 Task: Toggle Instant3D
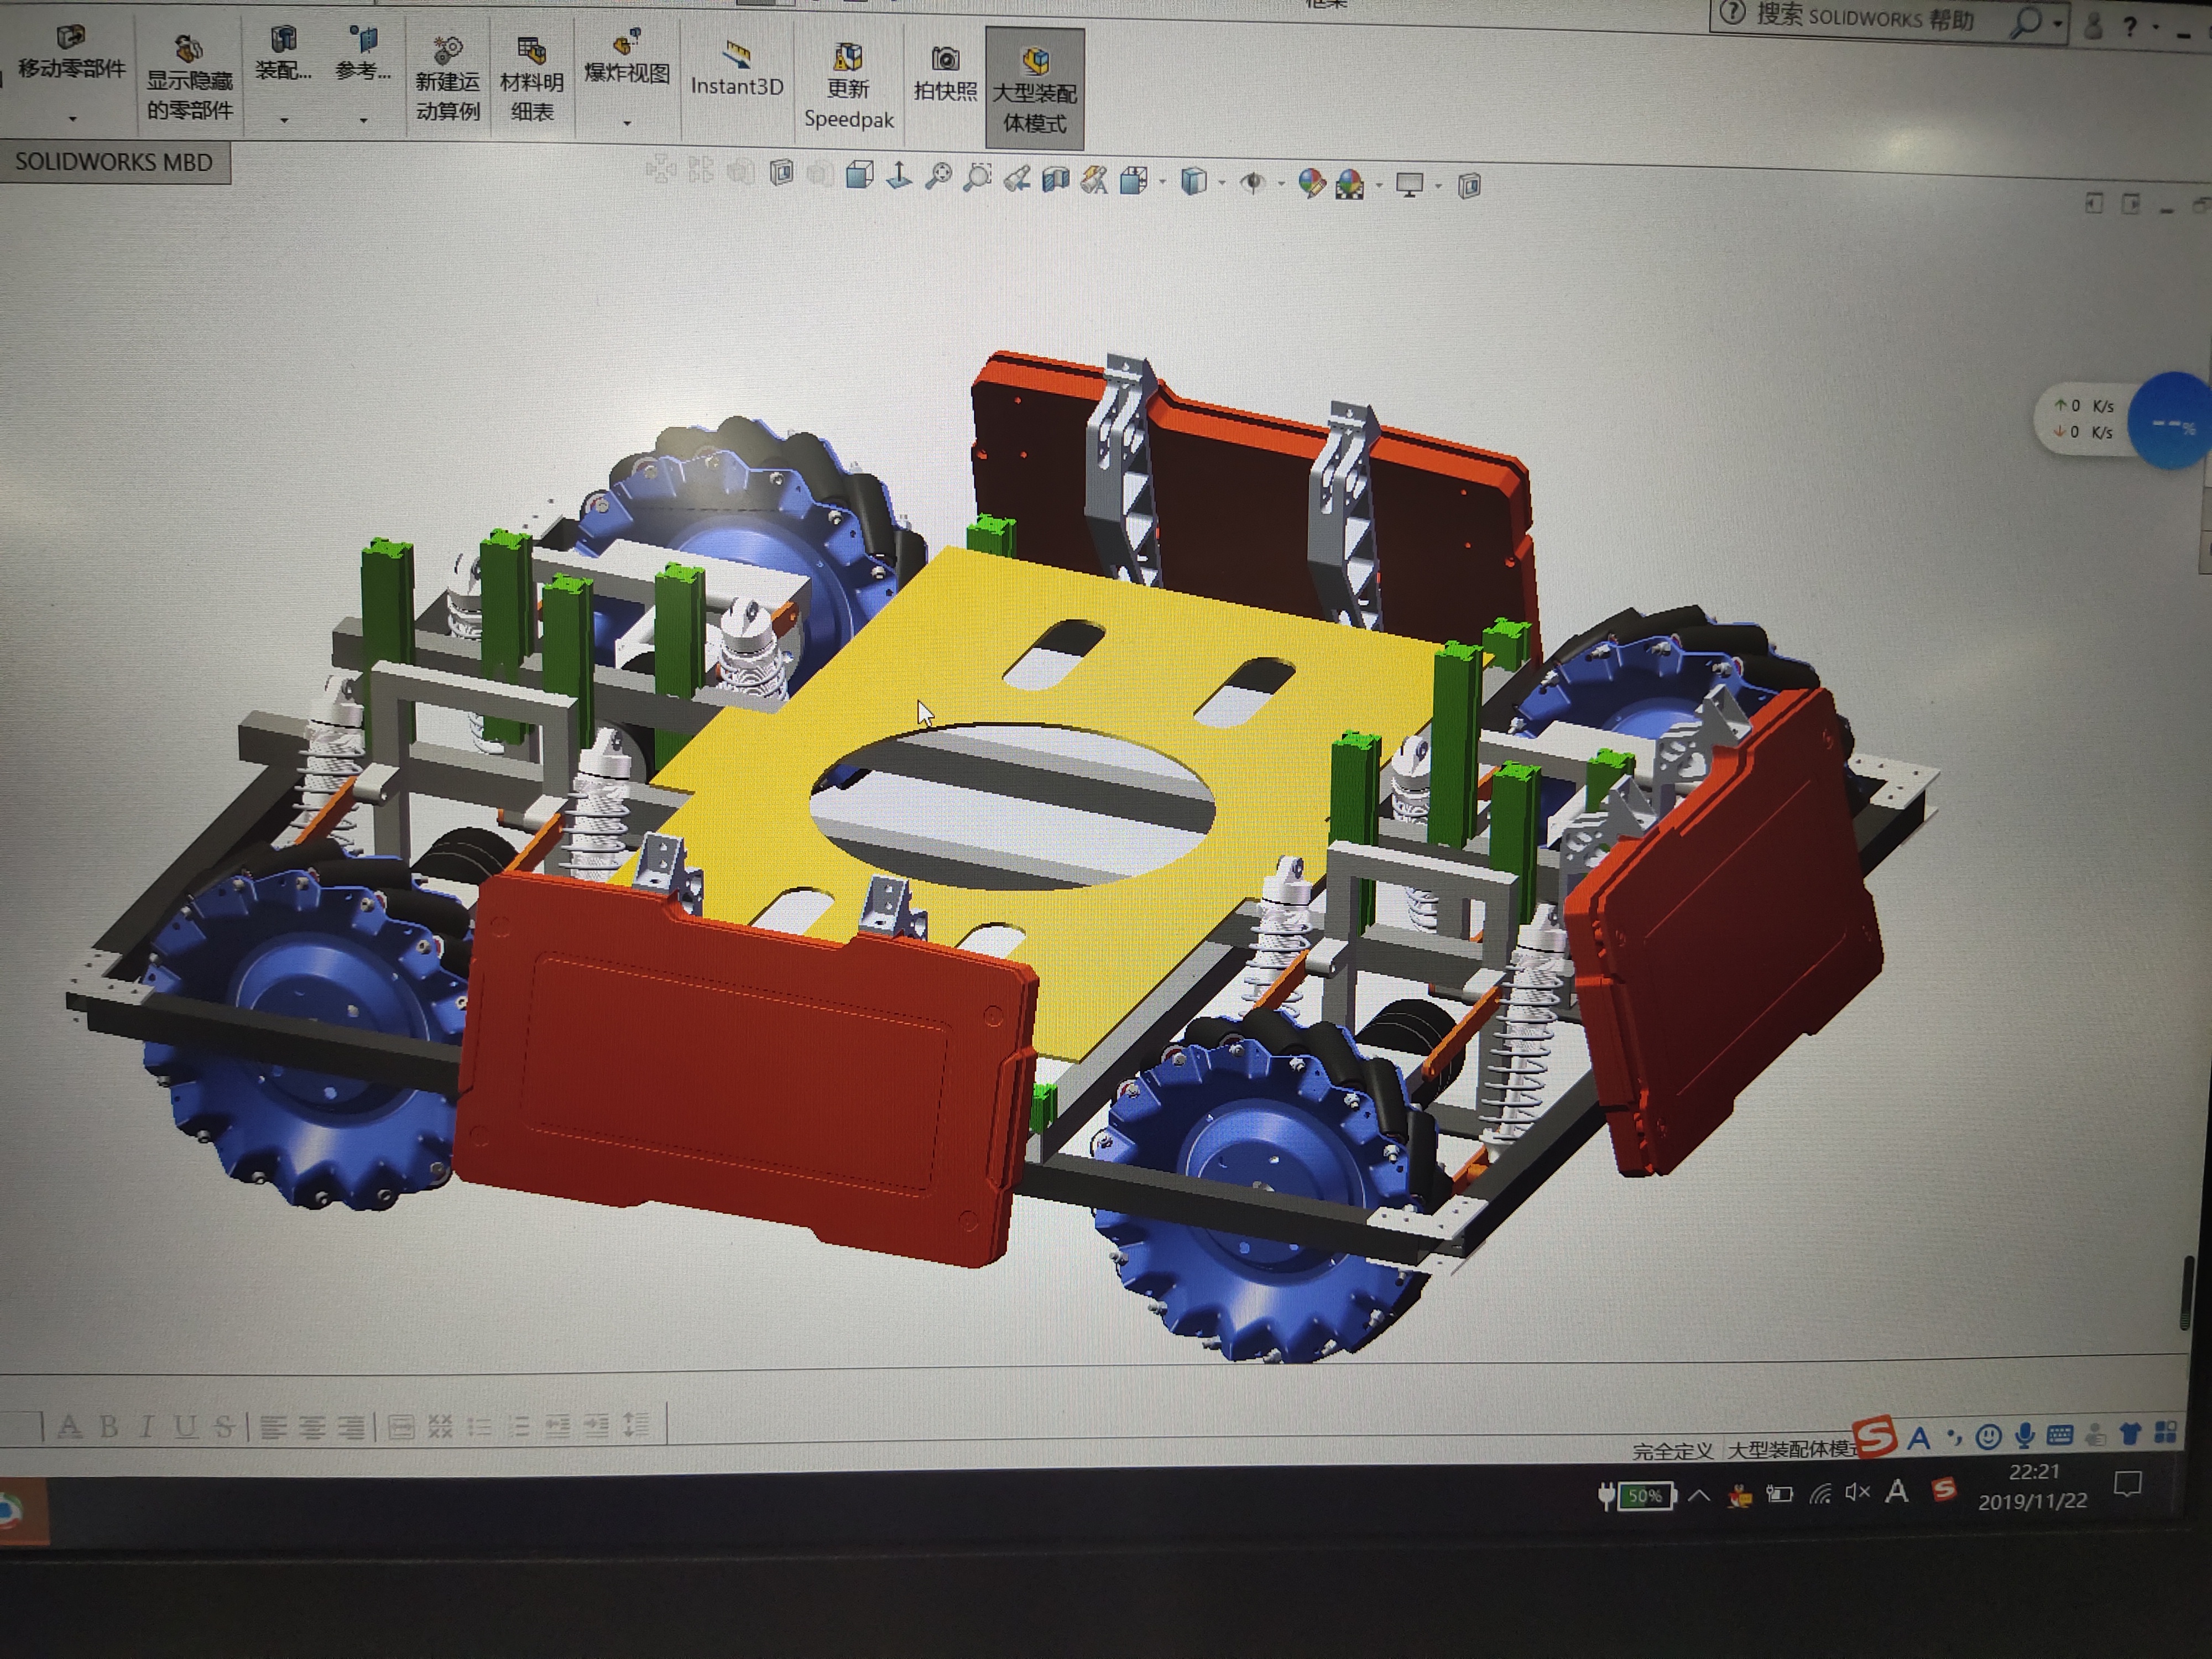pos(737,69)
